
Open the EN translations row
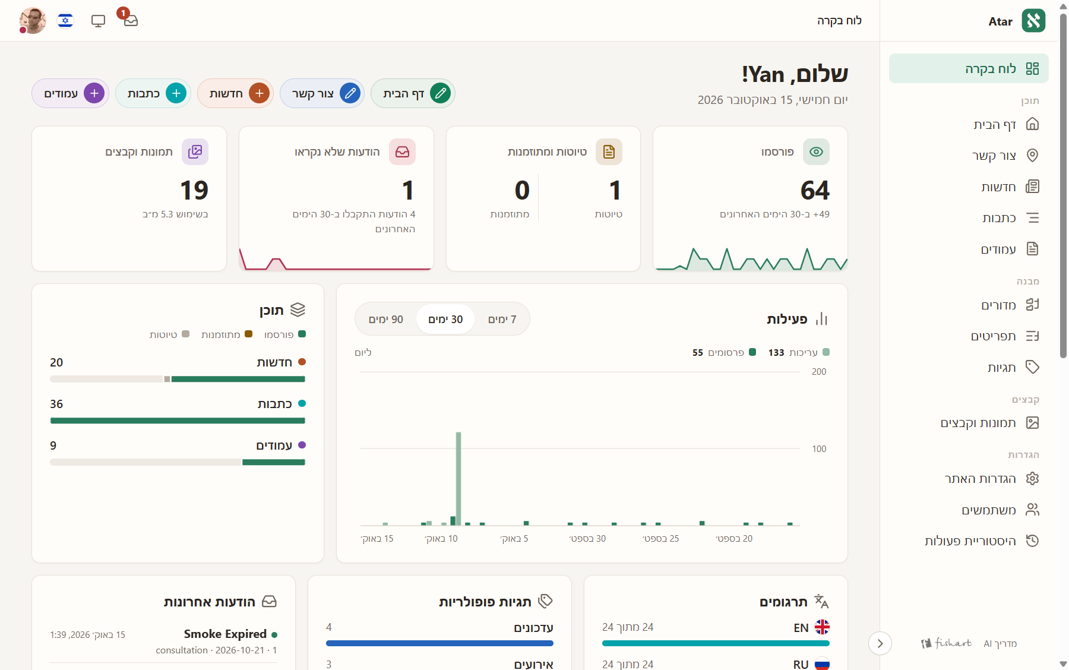coord(716,634)
